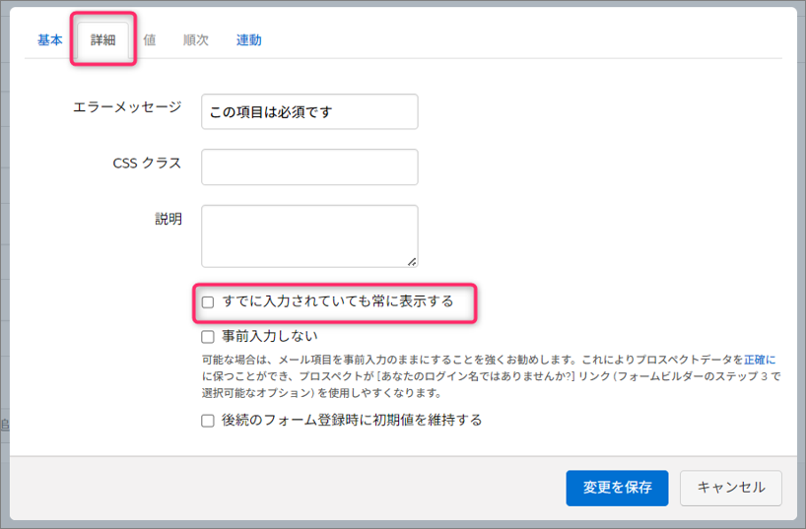
Task: Focus the CSS クラス input field
Action: click(x=309, y=166)
